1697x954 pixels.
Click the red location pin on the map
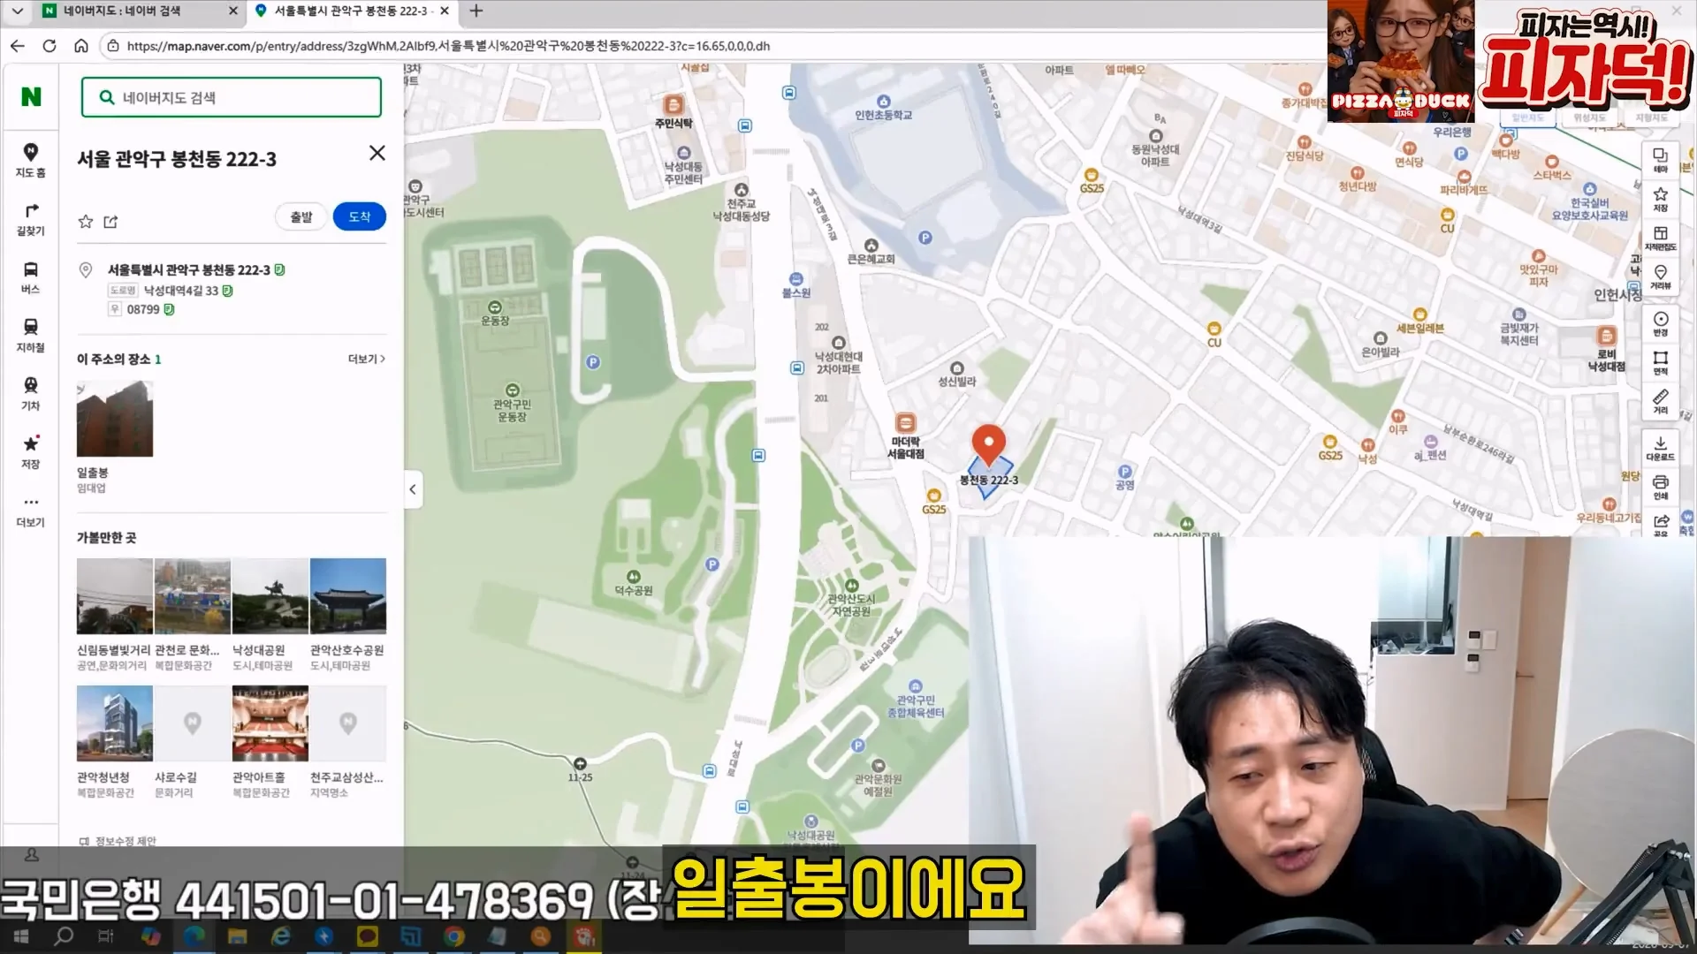pos(989,443)
